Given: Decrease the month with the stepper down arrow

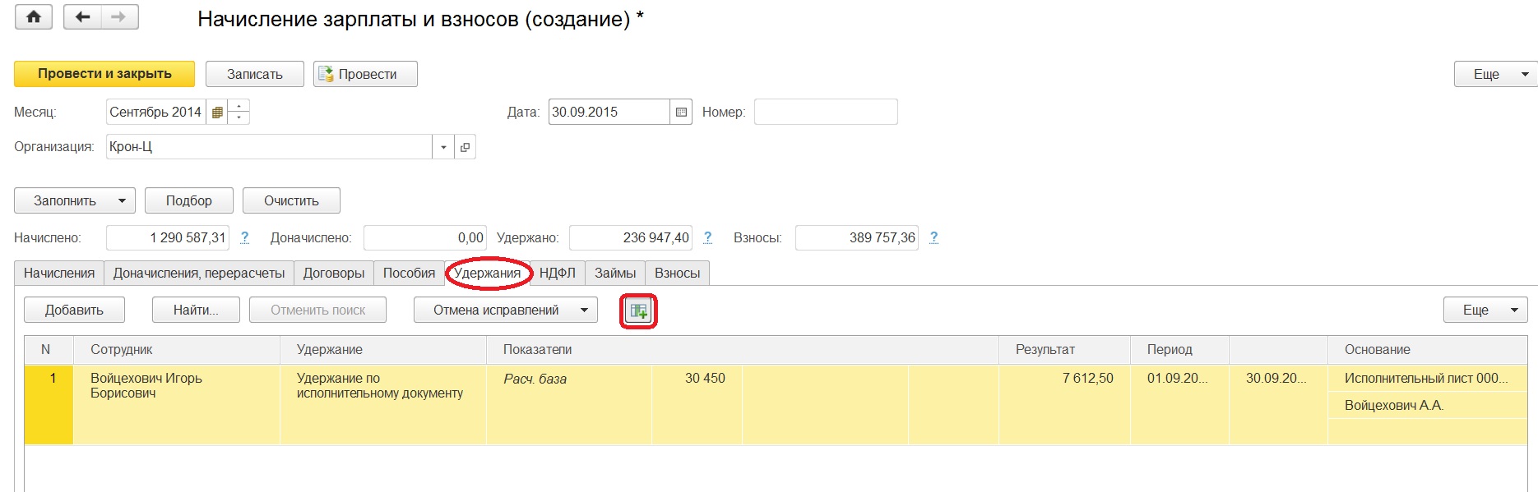Looking at the screenshot, I should (x=239, y=118).
